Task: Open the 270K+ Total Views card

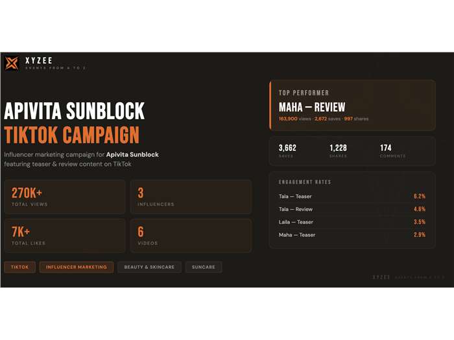Action: pos(64,197)
